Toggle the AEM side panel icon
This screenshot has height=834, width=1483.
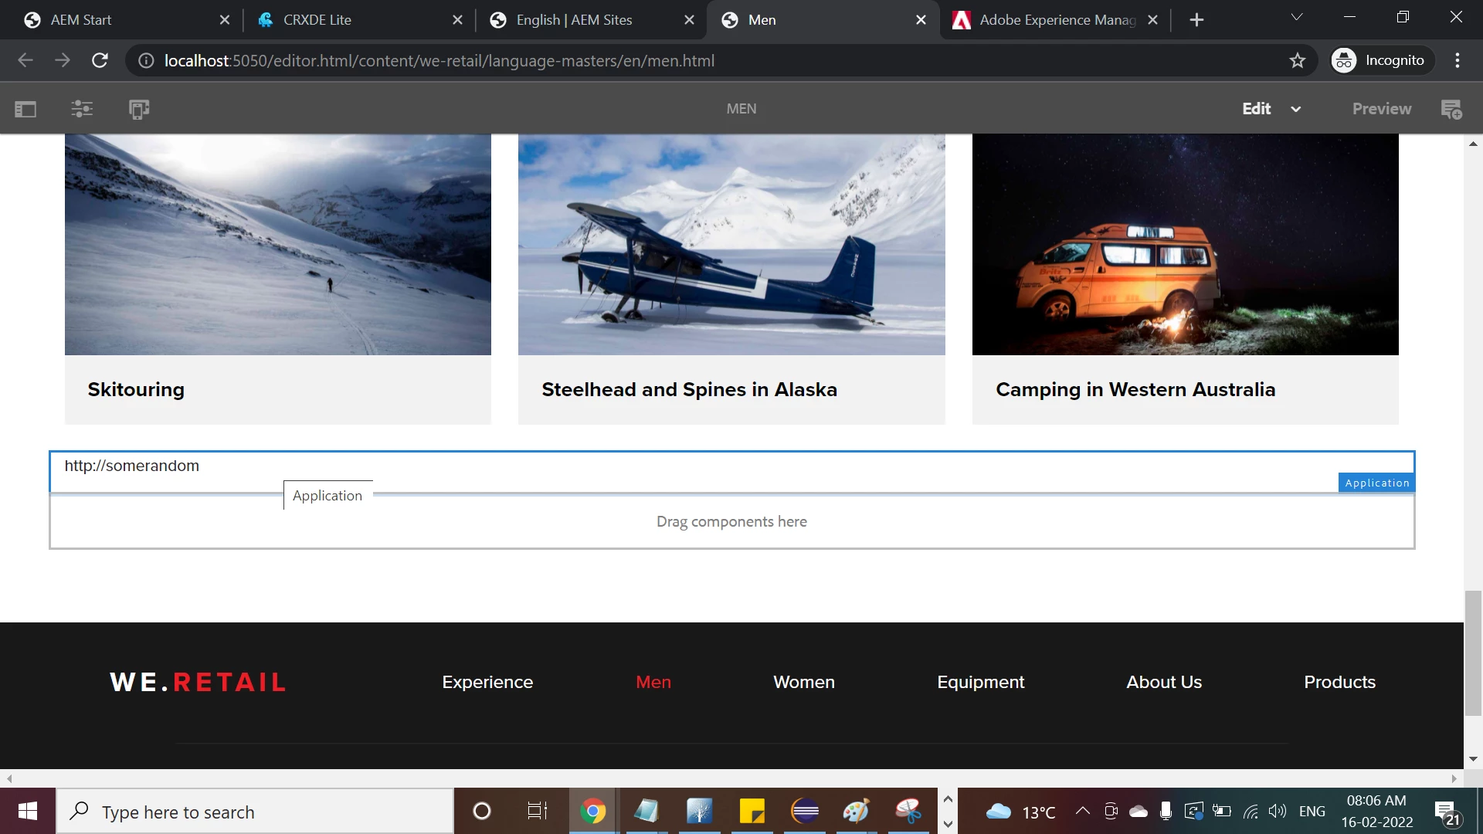tap(25, 109)
